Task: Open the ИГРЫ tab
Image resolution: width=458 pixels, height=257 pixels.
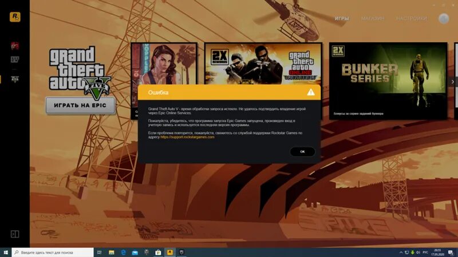Action: 342,18
